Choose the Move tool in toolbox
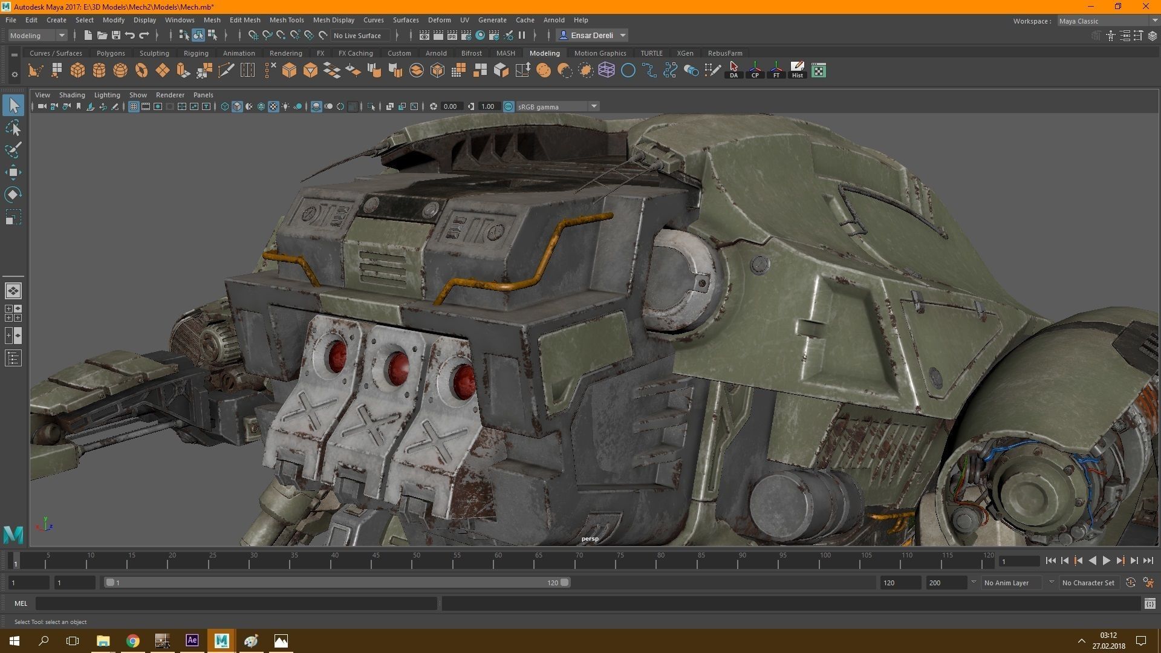The width and height of the screenshot is (1161, 653). 13,172
